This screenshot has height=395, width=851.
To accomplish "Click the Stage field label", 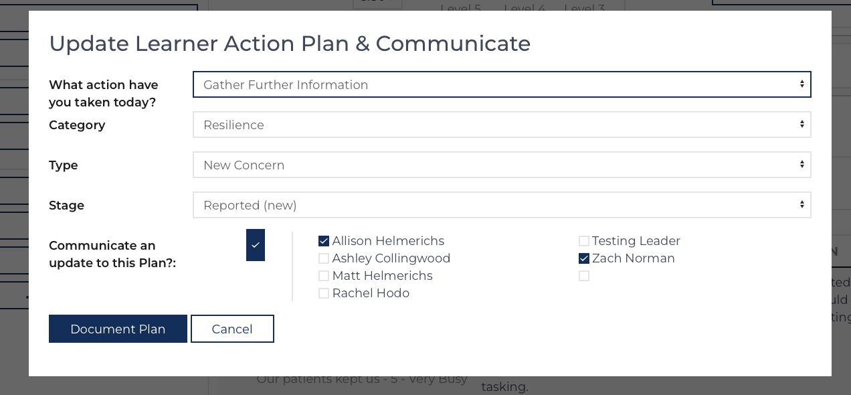I will pos(67,206).
